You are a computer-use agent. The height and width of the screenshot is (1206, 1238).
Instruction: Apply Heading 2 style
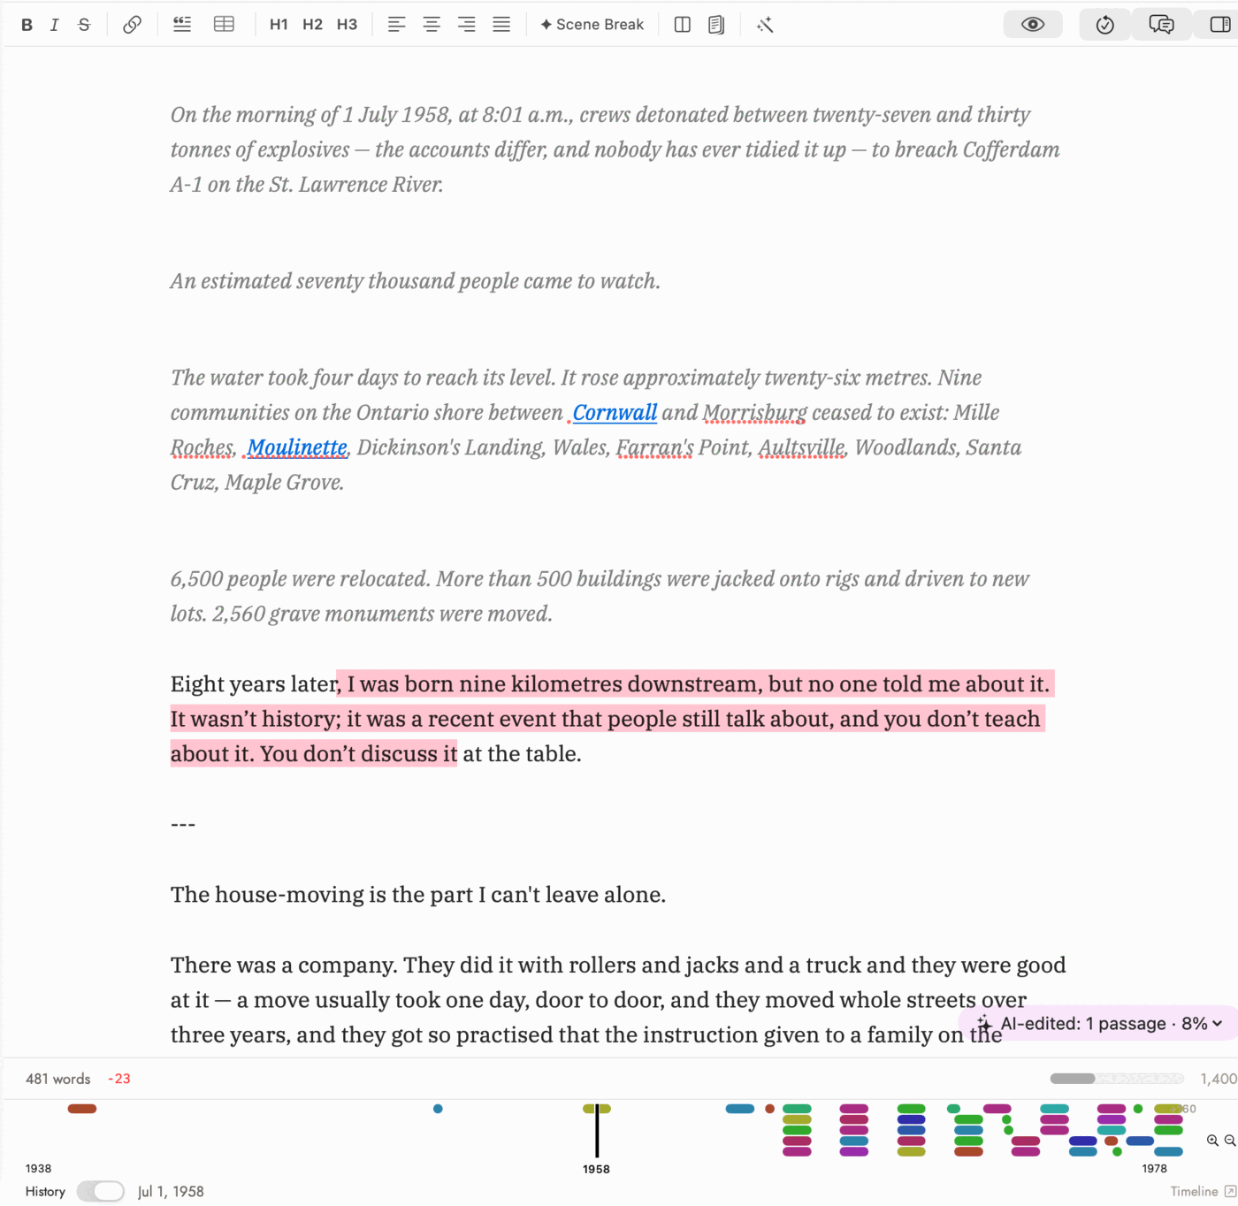312,25
